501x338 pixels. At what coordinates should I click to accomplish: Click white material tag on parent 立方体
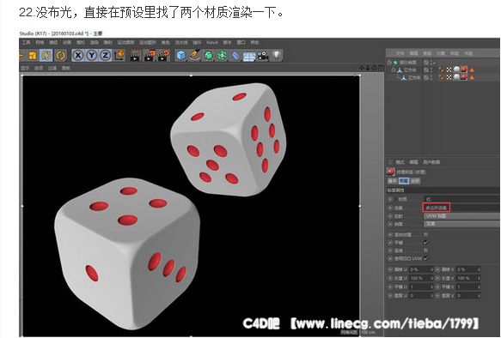[x=456, y=69]
